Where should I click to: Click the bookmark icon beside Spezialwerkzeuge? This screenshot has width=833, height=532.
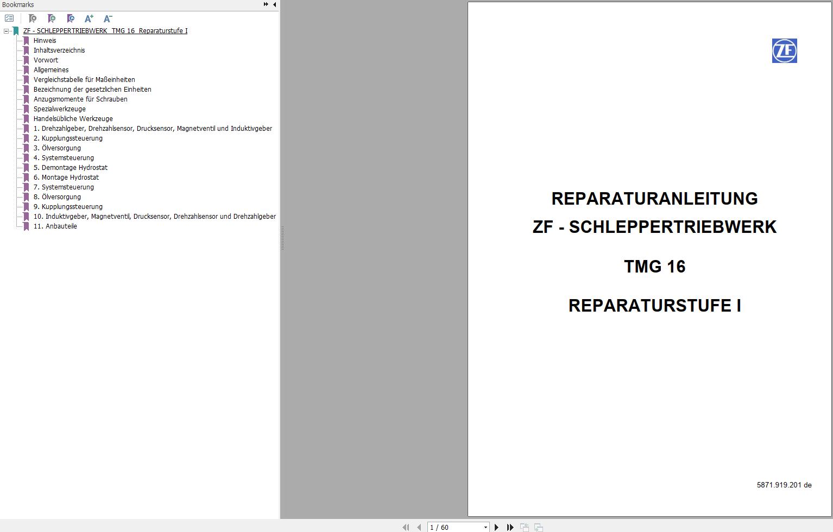point(26,109)
